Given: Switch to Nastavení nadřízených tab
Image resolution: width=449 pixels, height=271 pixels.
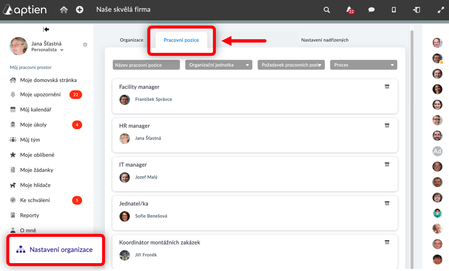Looking at the screenshot, I should [325, 40].
